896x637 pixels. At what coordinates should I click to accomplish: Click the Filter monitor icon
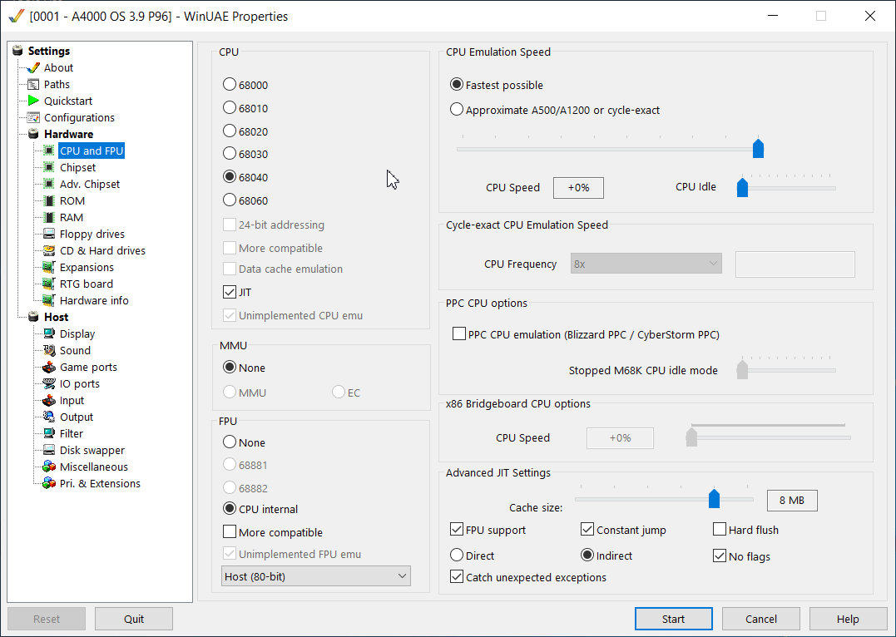(x=49, y=433)
